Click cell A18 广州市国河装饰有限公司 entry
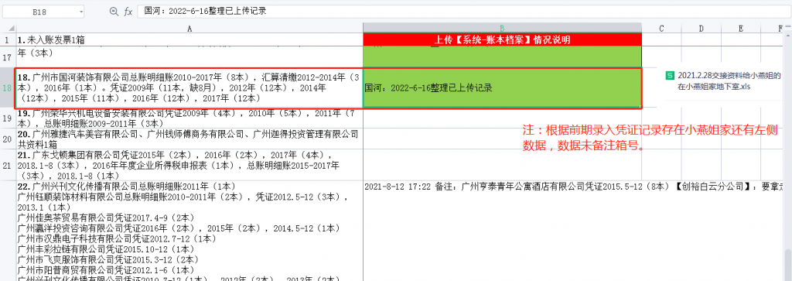This screenshot has height=281, width=792. point(190,88)
